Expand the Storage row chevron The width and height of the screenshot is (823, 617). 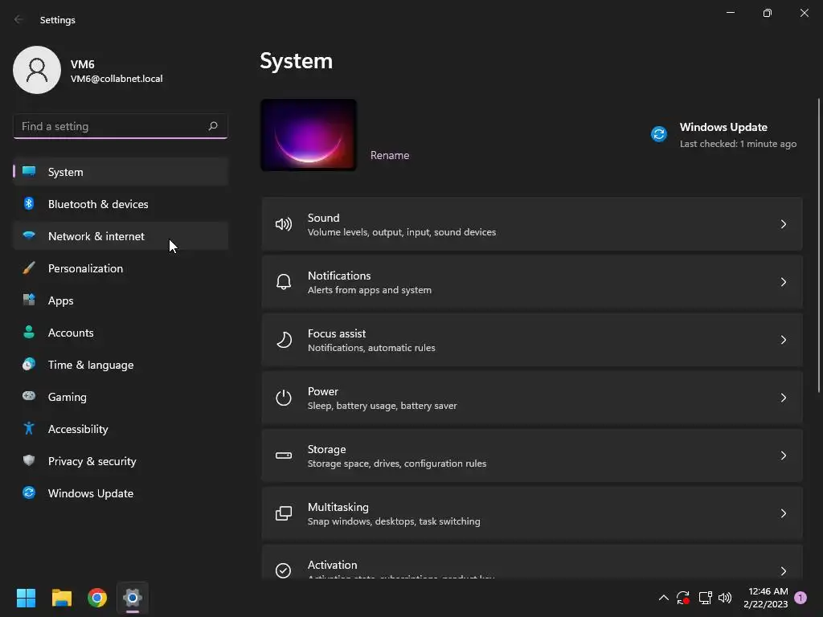click(x=783, y=456)
